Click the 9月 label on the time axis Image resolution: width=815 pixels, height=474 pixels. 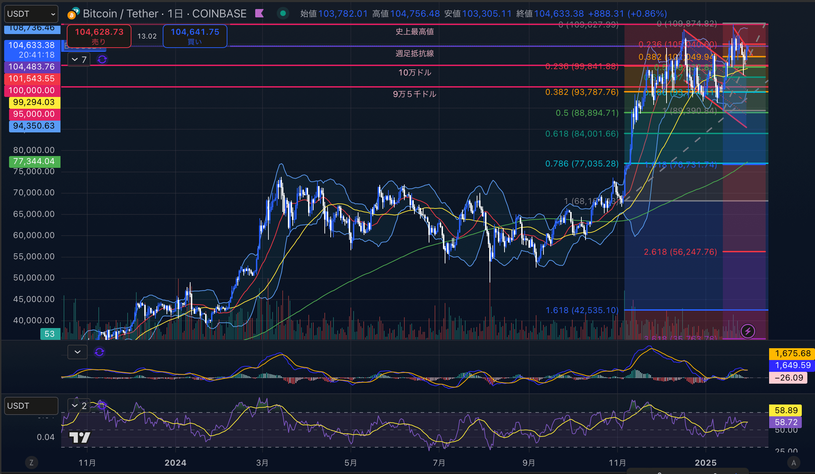[x=529, y=463]
